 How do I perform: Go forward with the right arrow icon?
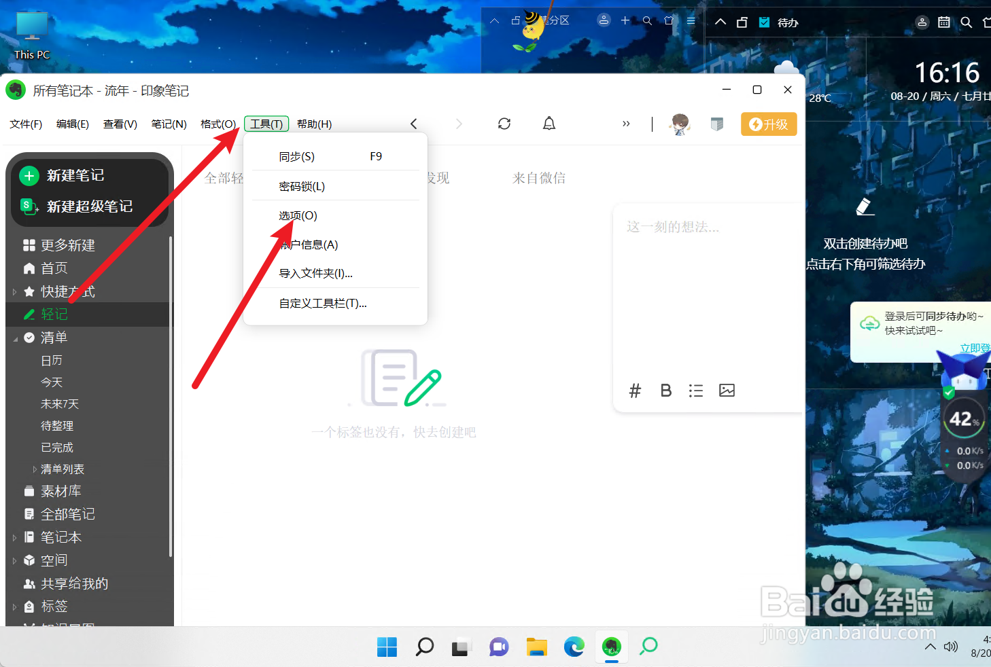tap(459, 124)
